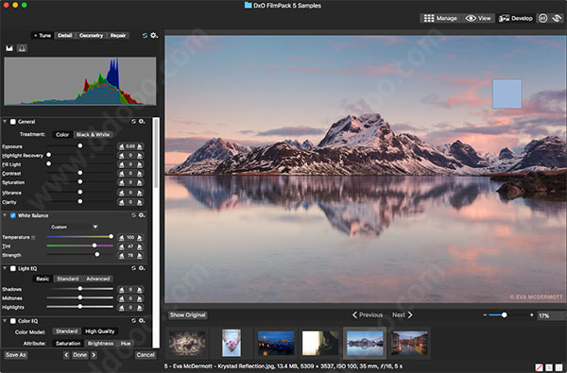The width and height of the screenshot is (567, 373).
Task: Zoom in with the plus icon
Action: coord(531,314)
